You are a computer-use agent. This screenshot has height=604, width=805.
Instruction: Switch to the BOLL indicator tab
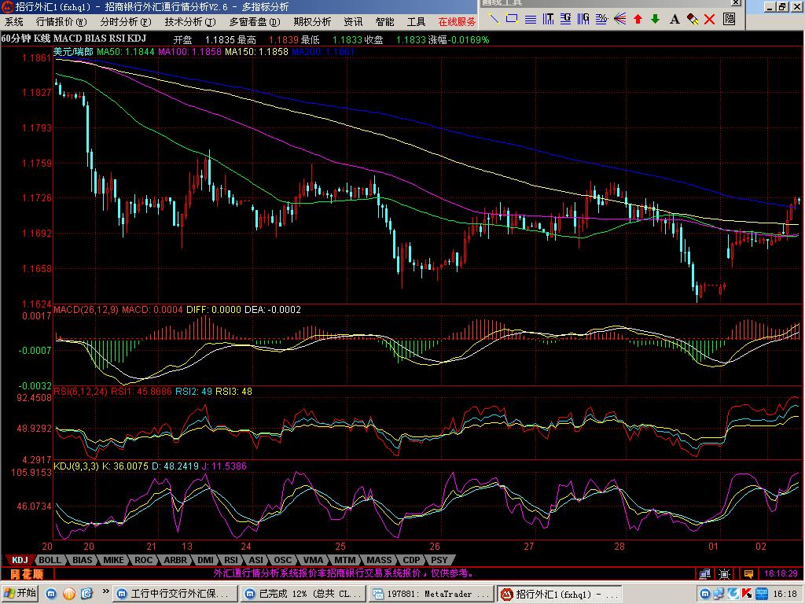[50, 560]
